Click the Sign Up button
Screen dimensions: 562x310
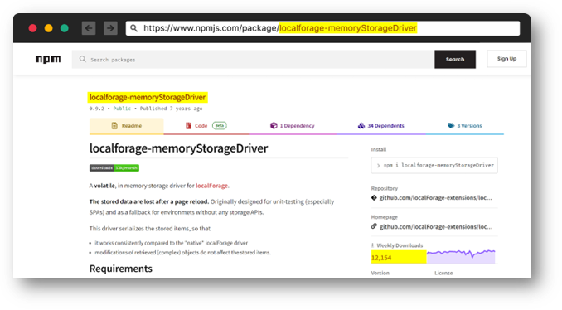(x=506, y=59)
